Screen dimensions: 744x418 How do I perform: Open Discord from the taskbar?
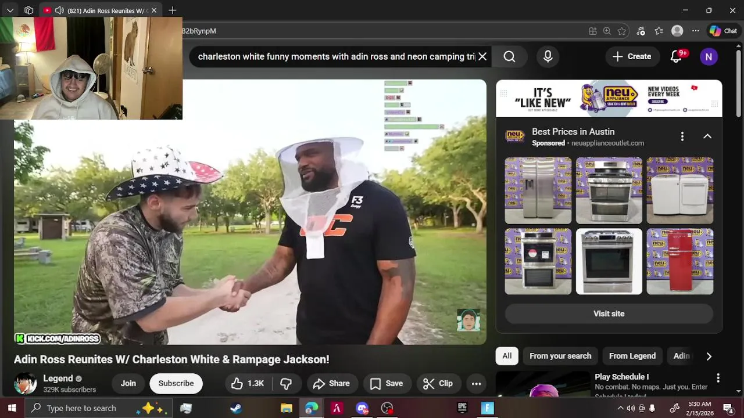[362, 408]
